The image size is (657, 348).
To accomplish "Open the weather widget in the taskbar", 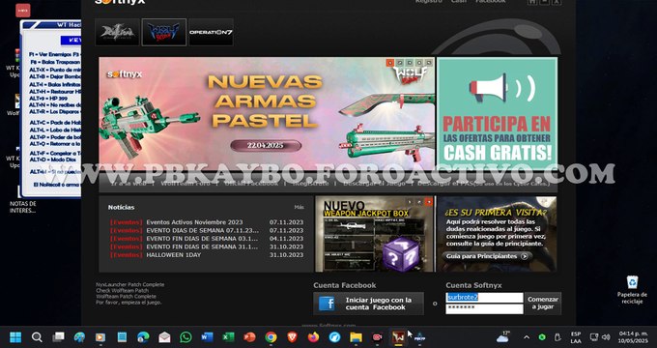I will [x=502, y=336].
